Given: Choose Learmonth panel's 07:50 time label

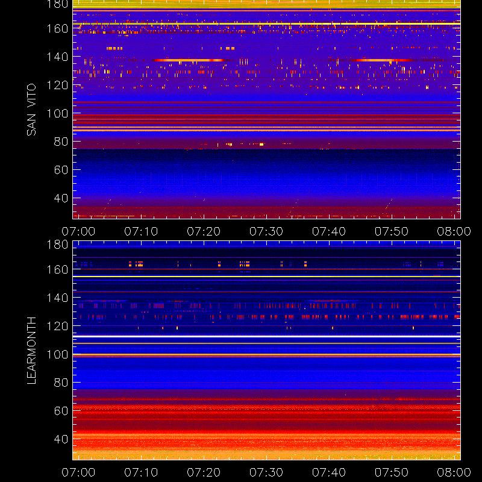Looking at the screenshot, I should pos(391,472).
